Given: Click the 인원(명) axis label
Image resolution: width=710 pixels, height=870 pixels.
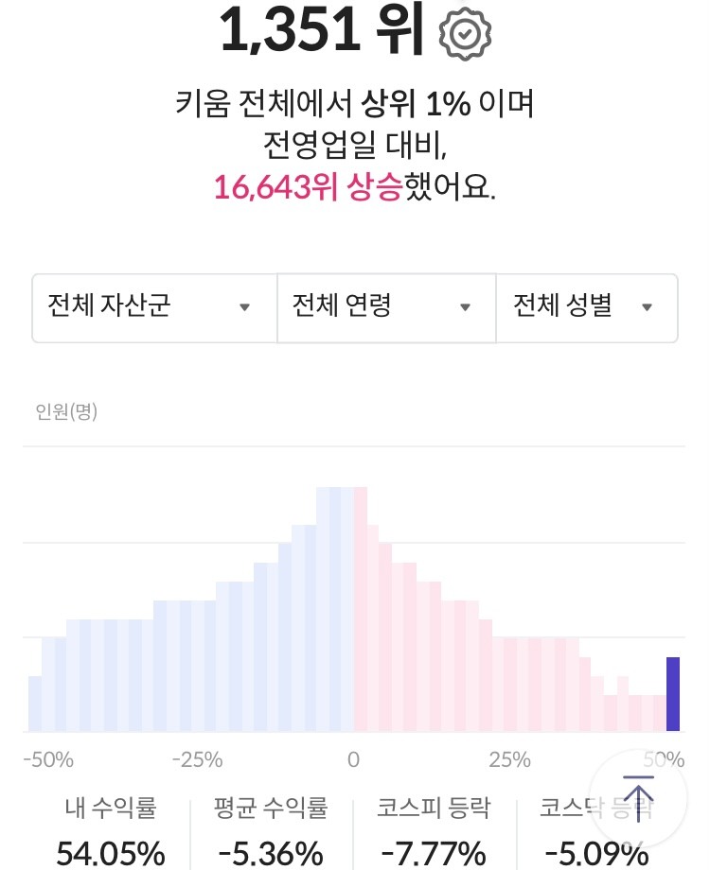Looking at the screenshot, I should coord(66,411).
